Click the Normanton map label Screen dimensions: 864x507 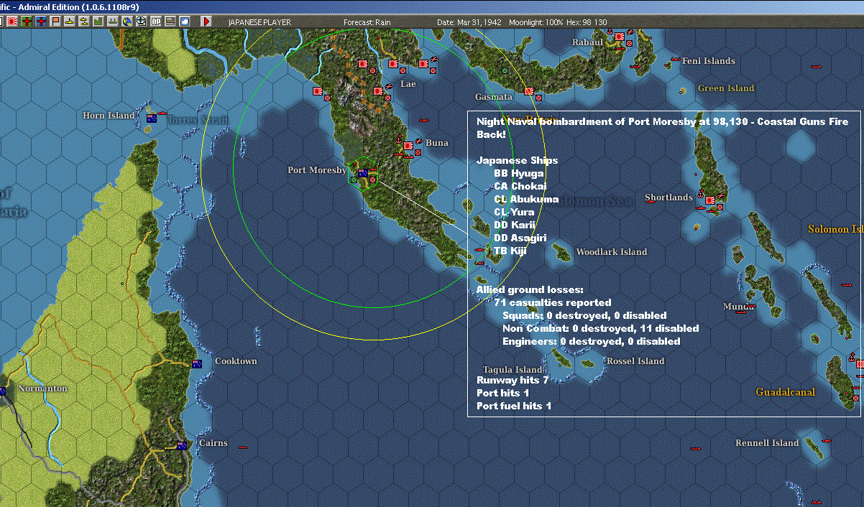(x=42, y=389)
